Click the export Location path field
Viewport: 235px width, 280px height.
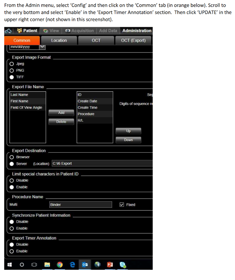coord(102,163)
